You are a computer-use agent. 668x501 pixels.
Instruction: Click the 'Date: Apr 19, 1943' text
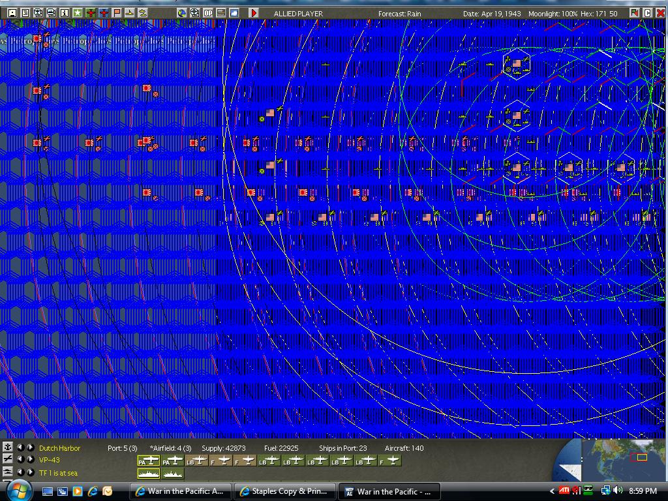pos(492,14)
